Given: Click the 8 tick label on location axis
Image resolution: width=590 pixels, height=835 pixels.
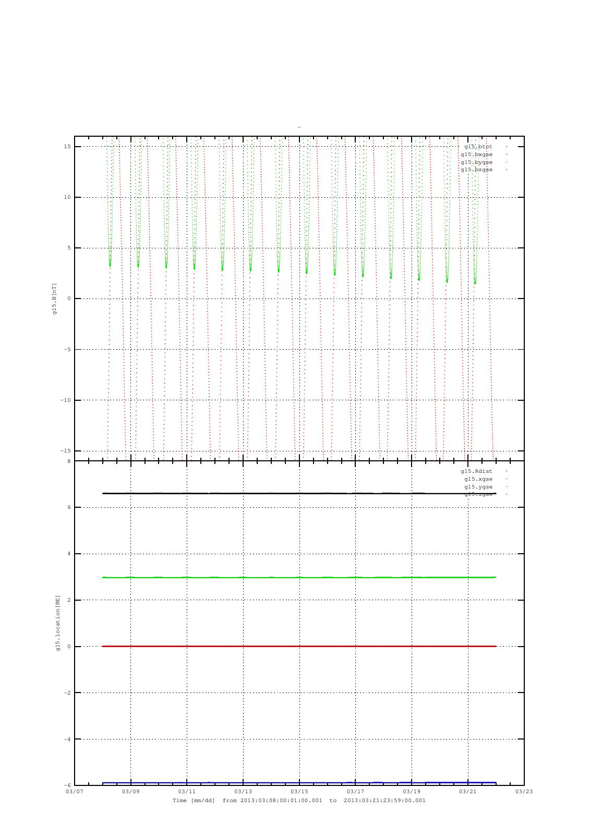Looking at the screenshot, I should tap(69, 461).
